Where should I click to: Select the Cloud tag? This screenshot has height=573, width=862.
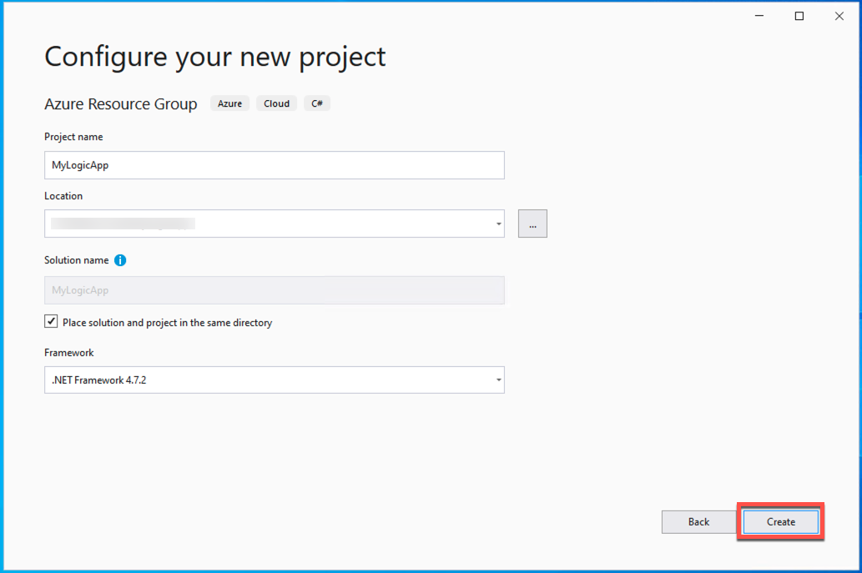point(276,103)
